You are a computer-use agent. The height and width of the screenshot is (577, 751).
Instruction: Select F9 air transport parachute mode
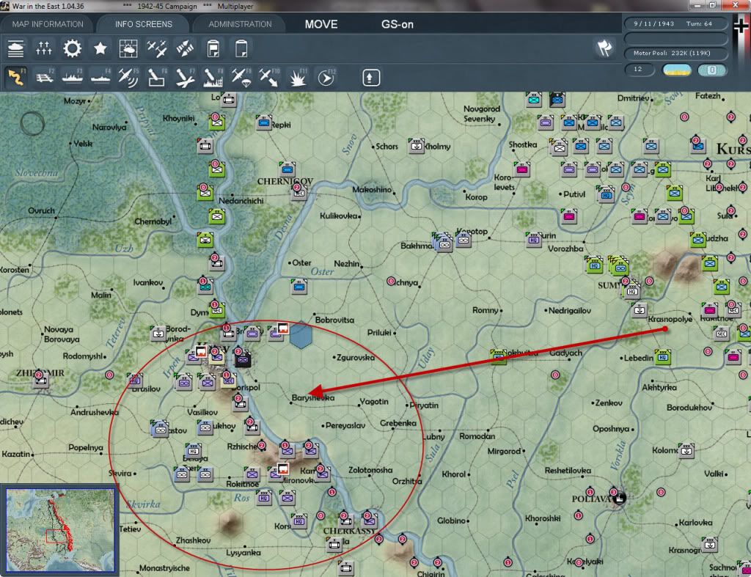241,77
